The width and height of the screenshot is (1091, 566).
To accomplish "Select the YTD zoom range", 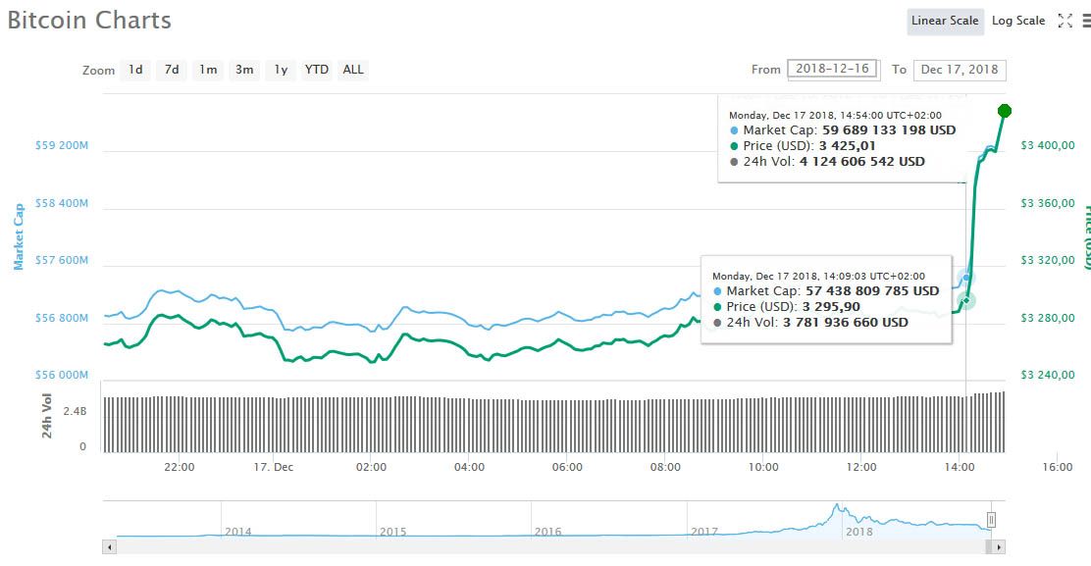I will (x=317, y=70).
